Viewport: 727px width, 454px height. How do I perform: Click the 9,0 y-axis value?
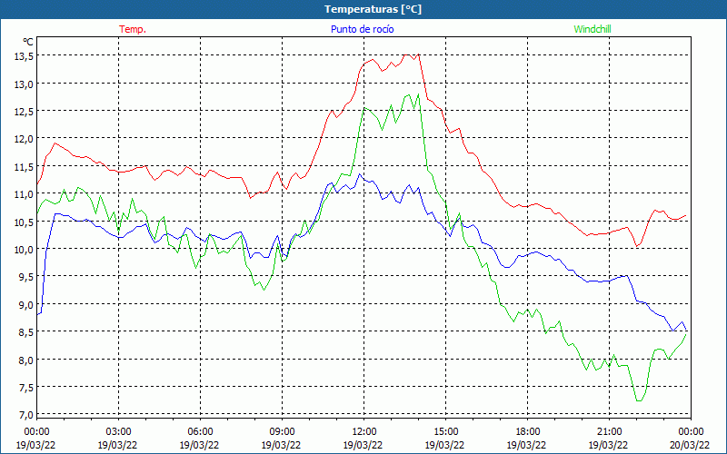pyautogui.click(x=25, y=304)
